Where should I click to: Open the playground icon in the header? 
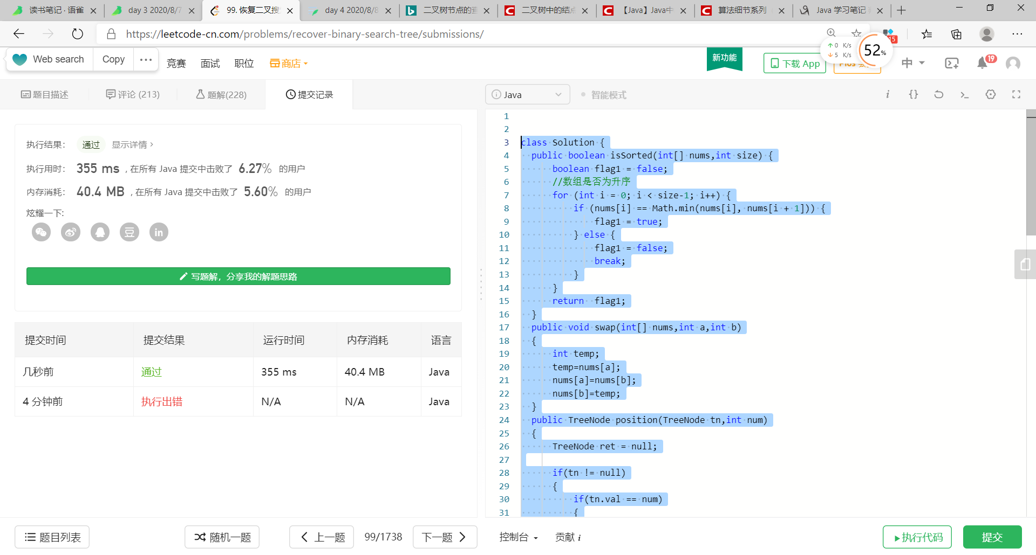pyautogui.click(x=952, y=63)
